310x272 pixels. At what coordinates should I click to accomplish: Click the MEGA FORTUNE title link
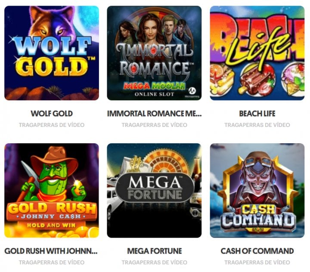coord(155,251)
